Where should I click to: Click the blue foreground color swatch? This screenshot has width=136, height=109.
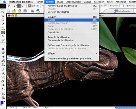(x=2, y=103)
